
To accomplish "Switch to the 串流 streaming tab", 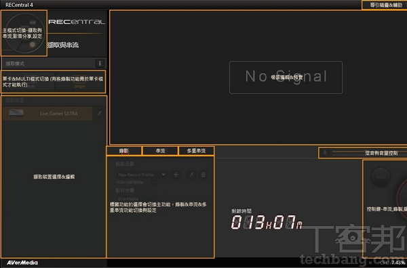I will (x=160, y=151).
